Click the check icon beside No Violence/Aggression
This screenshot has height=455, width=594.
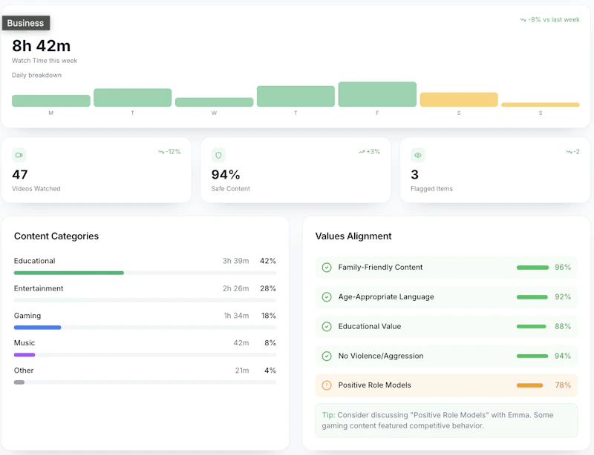pyautogui.click(x=327, y=356)
